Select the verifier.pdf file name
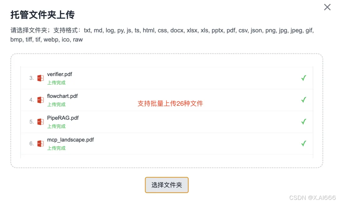Image resolution: width=337 pixels, height=203 pixels. click(x=60, y=74)
